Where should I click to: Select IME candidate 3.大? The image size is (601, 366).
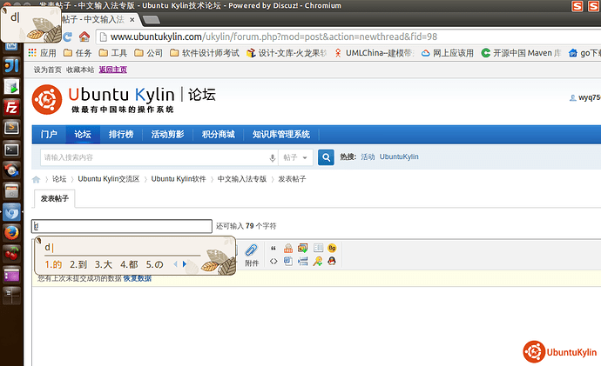pos(104,264)
